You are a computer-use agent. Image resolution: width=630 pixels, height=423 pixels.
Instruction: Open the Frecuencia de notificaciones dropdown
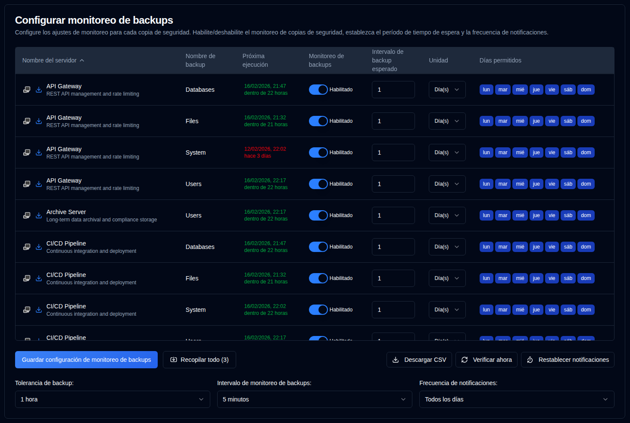click(516, 399)
